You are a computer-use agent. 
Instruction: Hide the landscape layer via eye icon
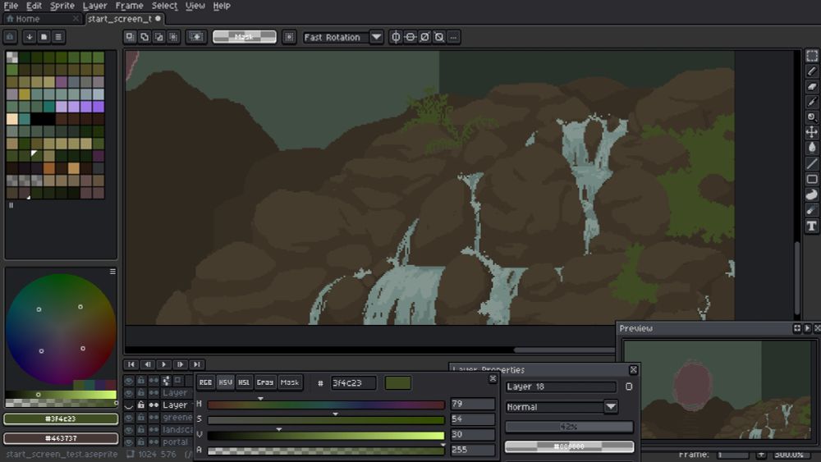click(129, 429)
